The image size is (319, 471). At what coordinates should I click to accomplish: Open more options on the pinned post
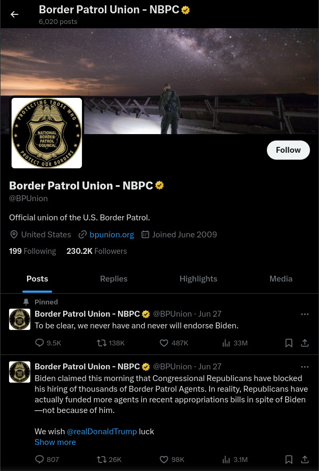(305, 314)
